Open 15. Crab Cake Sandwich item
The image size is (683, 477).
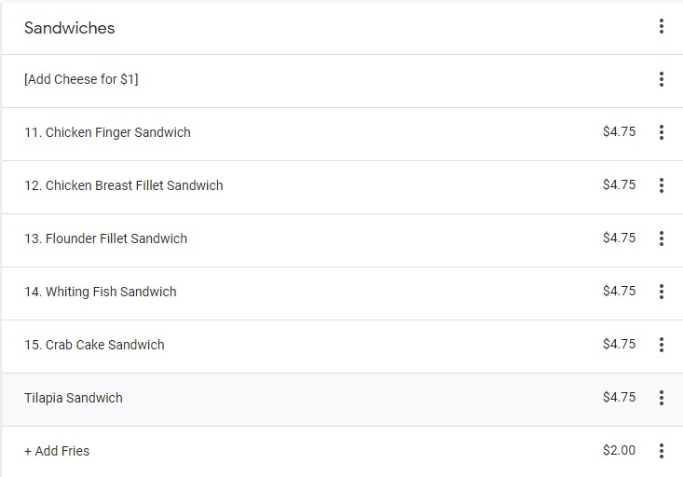pos(94,345)
